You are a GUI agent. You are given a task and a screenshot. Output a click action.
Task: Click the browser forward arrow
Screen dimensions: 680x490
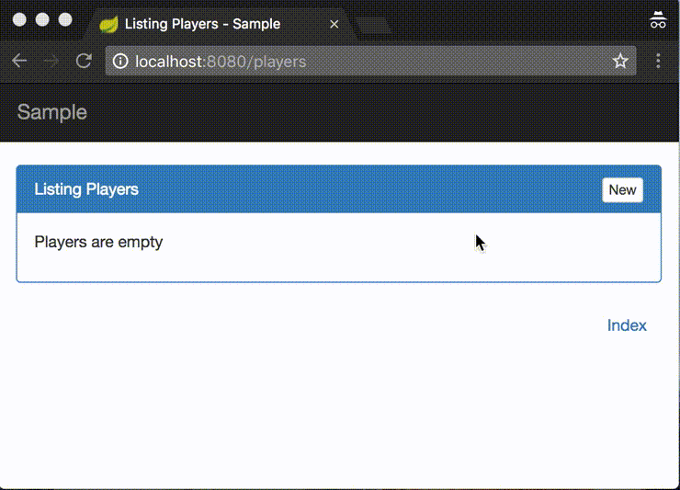point(51,61)
